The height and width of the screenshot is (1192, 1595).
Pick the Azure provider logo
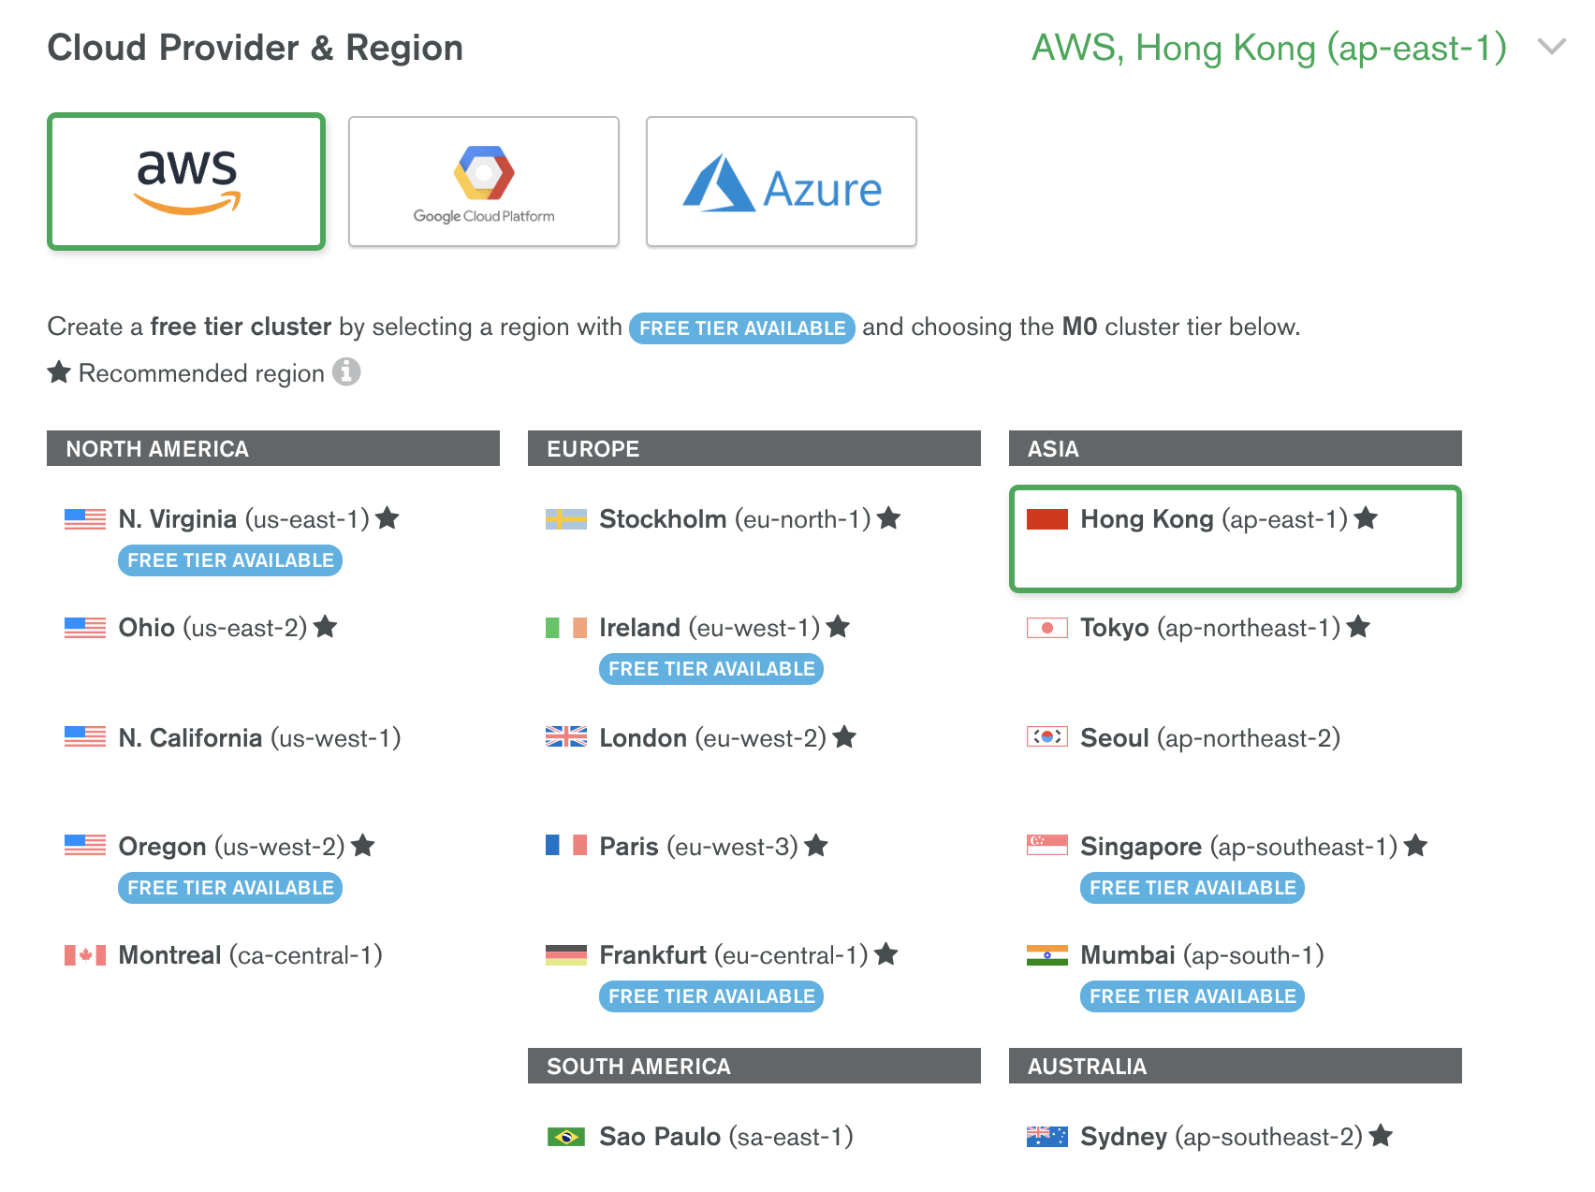tap(781, 182)
